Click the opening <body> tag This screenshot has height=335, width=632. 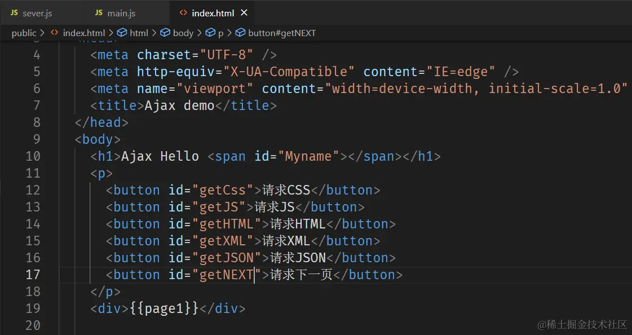pyautogui.click(x=98, y=139)
